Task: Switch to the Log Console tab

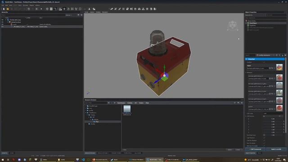Action: click(138, 153)
